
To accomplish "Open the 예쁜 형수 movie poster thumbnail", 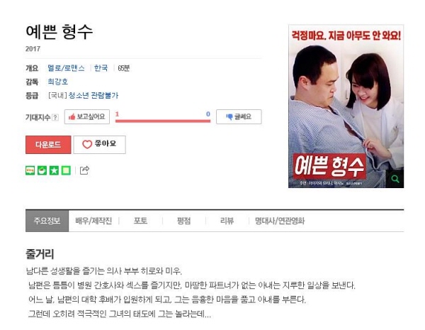I will [346, 106].
